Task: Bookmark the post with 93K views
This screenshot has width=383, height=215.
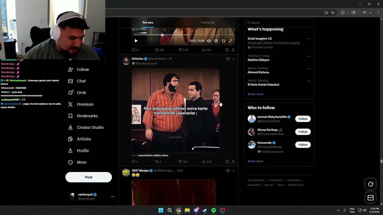Action: point(227,50)
